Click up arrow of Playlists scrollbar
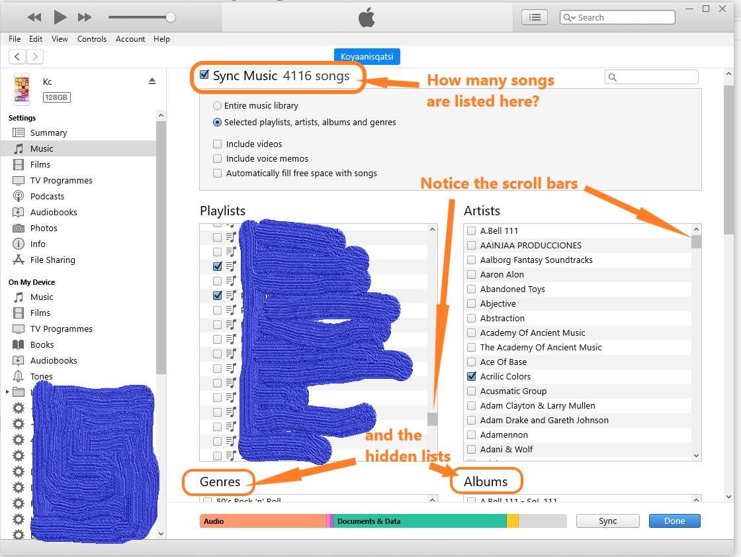The image size is (741, 557). click(432, 229)
